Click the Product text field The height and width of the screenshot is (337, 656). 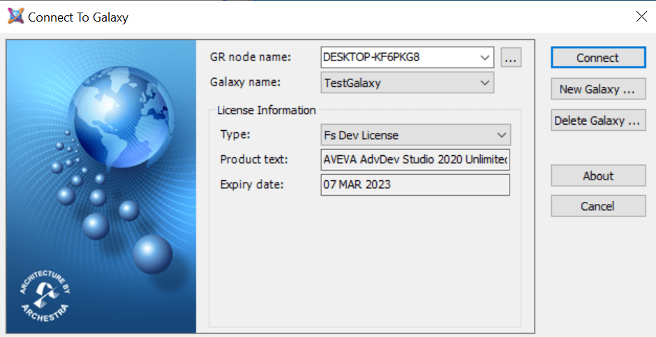point(415,159)
